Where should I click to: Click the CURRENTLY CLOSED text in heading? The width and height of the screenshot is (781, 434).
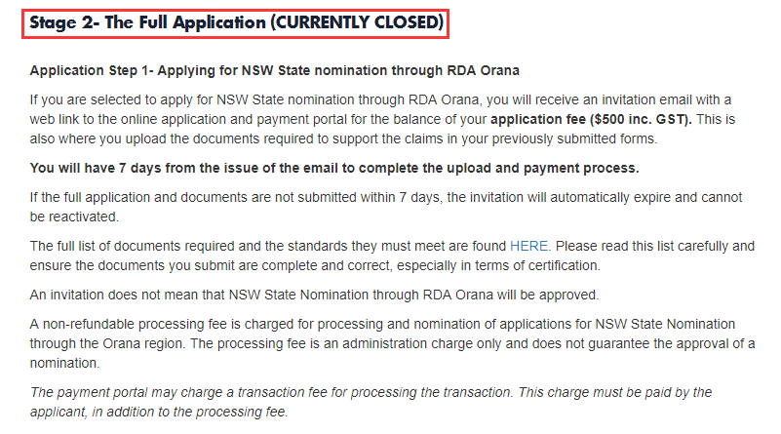click(x=359, y=21)
